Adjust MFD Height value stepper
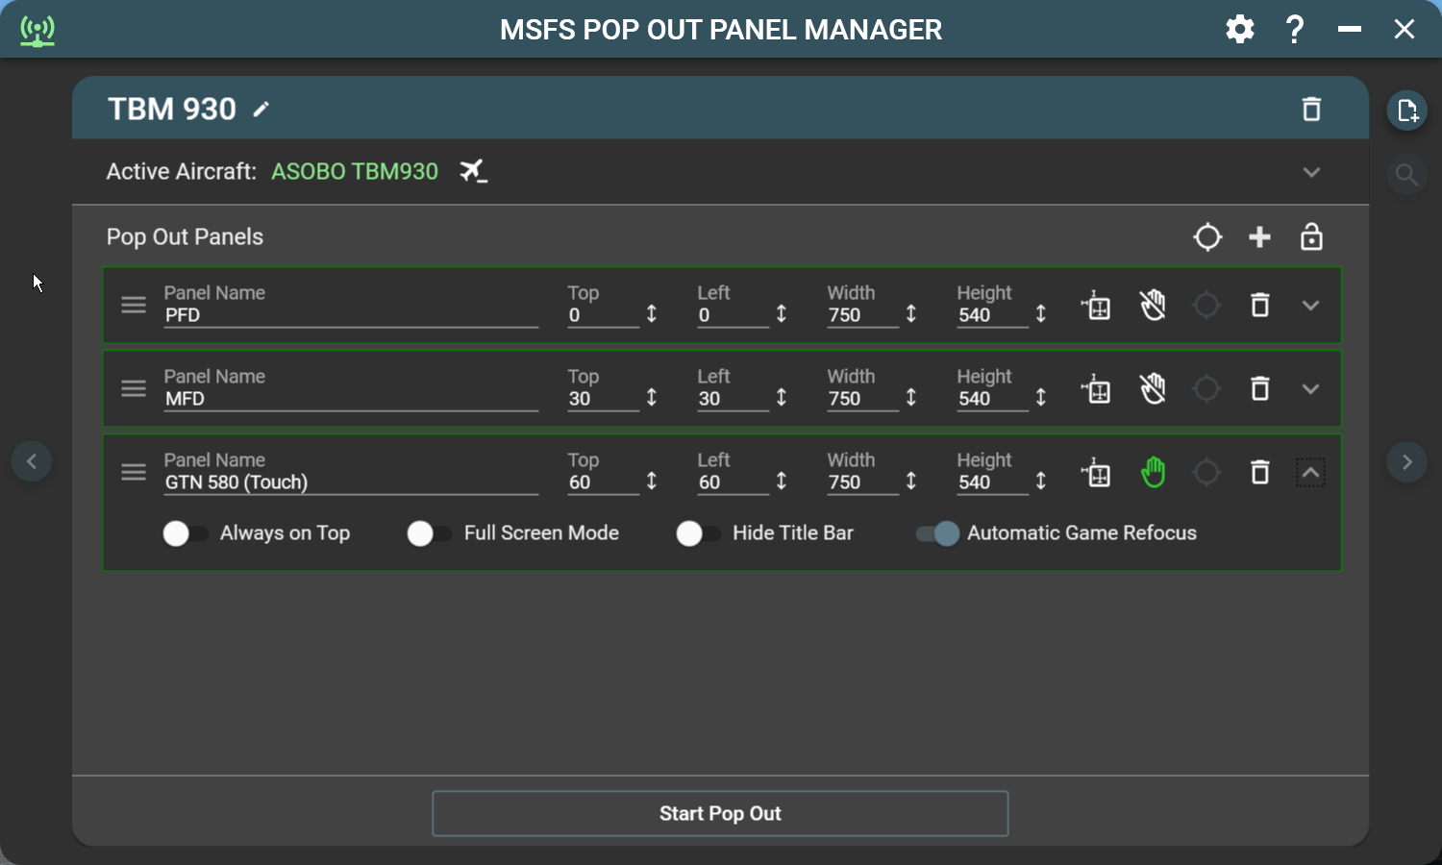 [x=1041, y=397]
